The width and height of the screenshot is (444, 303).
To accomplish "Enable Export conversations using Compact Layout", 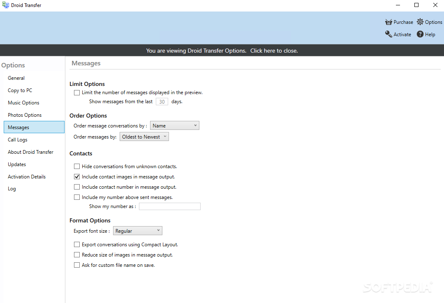I will pyautogui.click(x=77, y=244).
